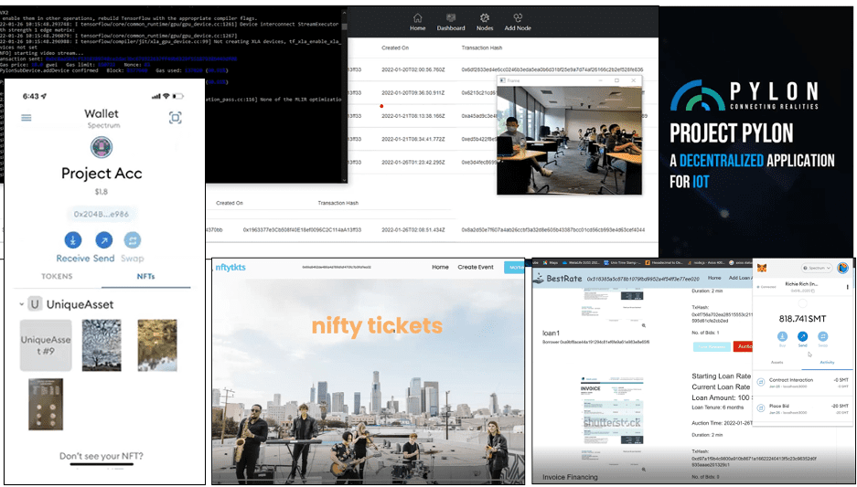Select timestamp 2022-01-20T02:00:56.760Z
This screenshot has height=487, width=857.
pos(413,69)
